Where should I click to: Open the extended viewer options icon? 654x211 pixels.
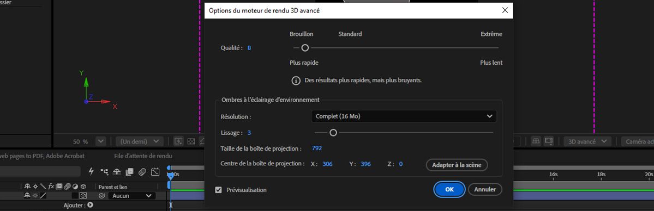coord(549,141)
